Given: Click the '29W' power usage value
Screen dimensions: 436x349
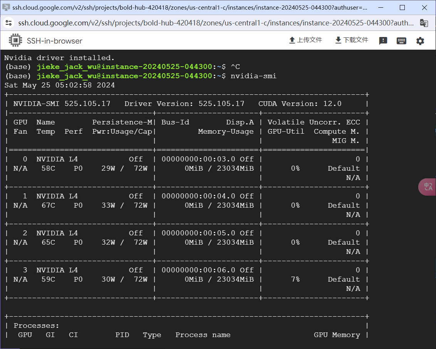Looking at the screenshot, I should click(x=108, y=168).
